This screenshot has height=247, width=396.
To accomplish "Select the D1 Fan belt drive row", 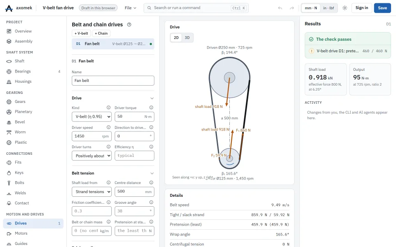I will [113, 44].
